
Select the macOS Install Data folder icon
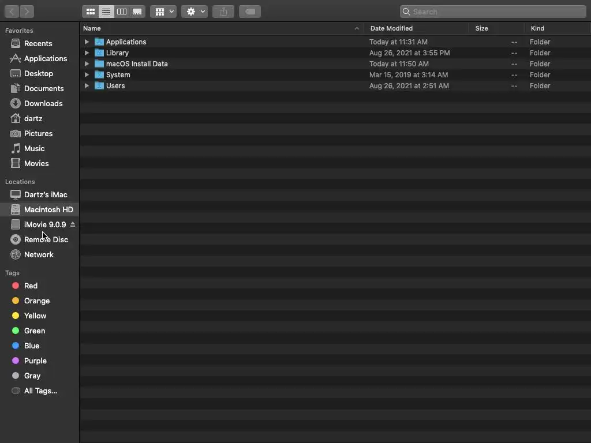click(x=99, y=63)
